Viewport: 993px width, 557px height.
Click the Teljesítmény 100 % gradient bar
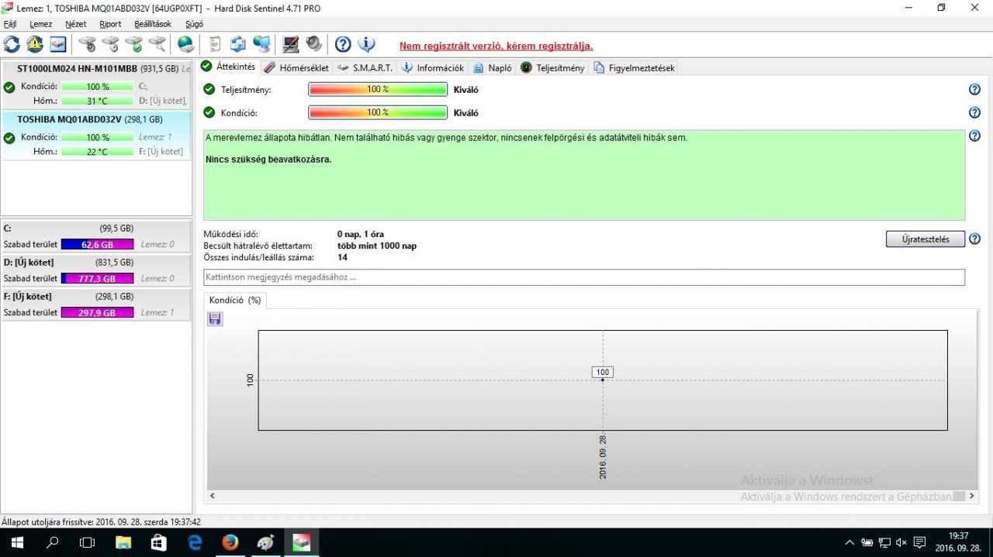378,90
